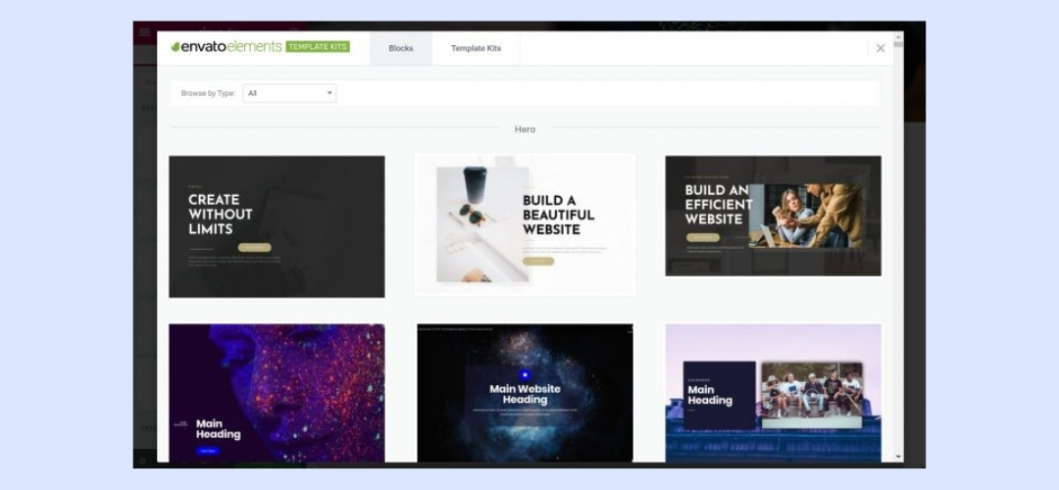Choose the Main Heading skaters block
Image resolution: width=1059 pixels, height=490 pixels.
(774, 394)
